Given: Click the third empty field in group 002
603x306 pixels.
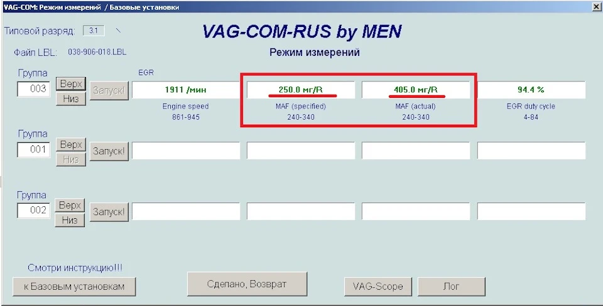Looking at the screenshot, I should [x=416, y=211].
